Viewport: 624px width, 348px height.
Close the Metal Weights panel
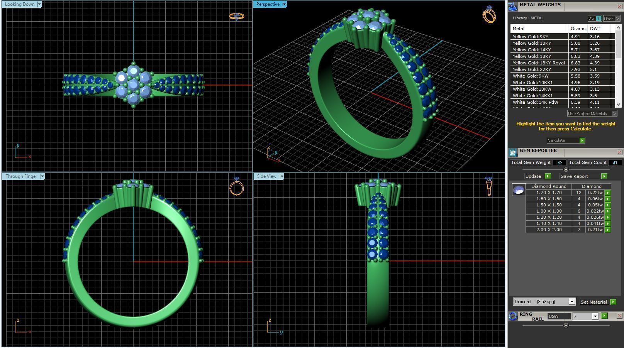619,7
